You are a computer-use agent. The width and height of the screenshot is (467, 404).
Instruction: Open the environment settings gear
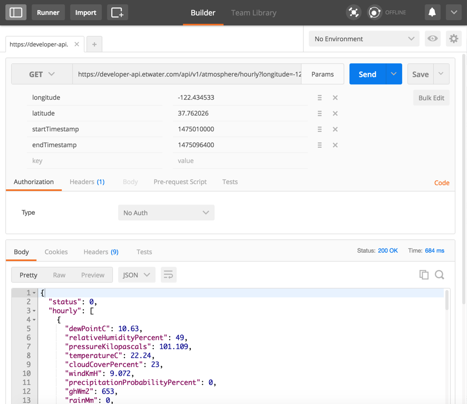453,39
